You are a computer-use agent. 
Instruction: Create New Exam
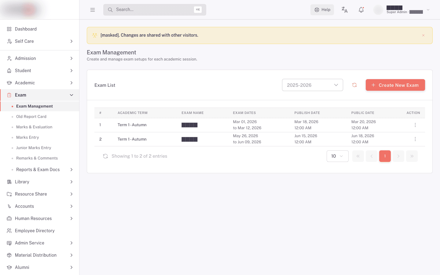click(x=395, y=85)
